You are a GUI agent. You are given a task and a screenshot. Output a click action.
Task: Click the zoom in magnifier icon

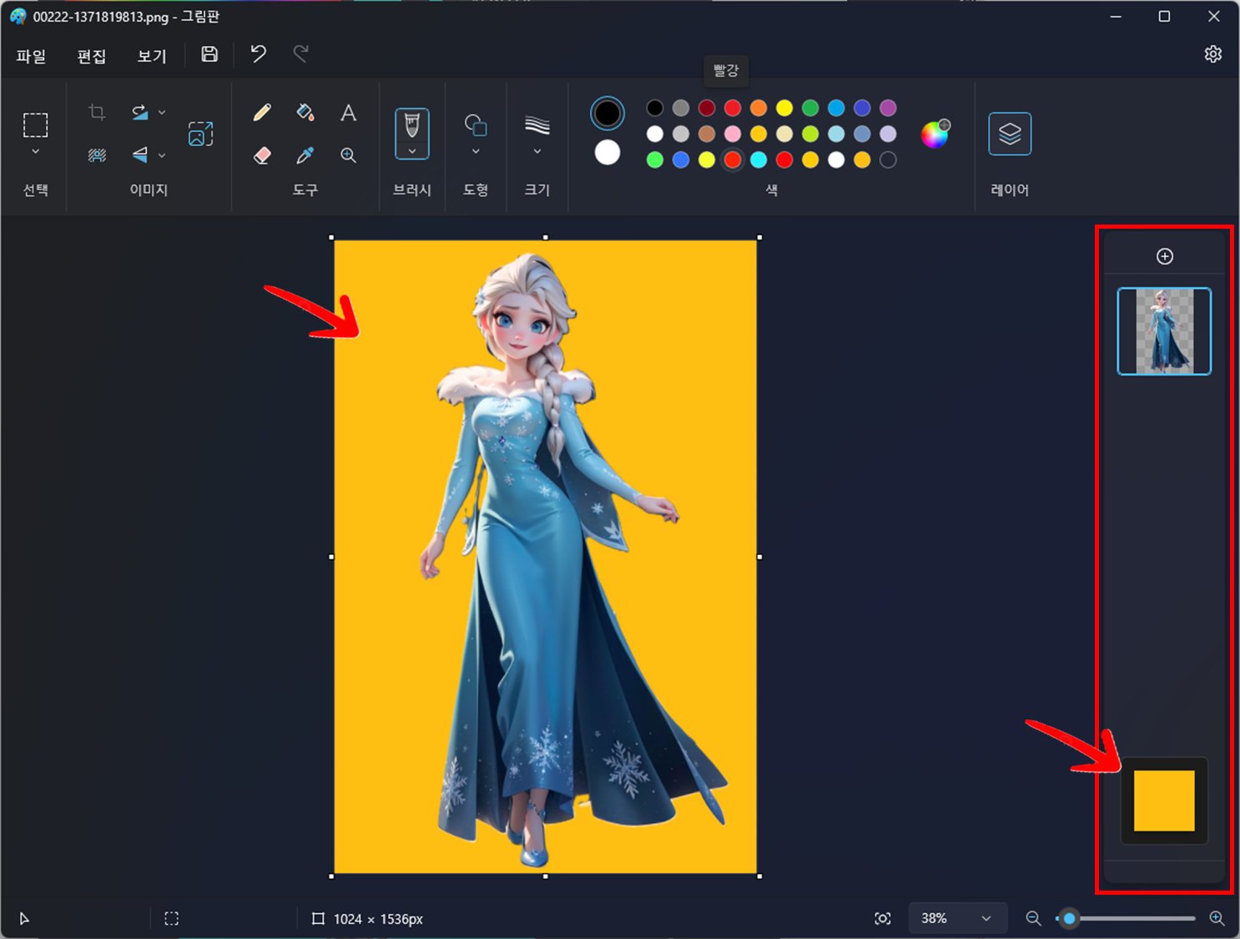coord(1217,918)
